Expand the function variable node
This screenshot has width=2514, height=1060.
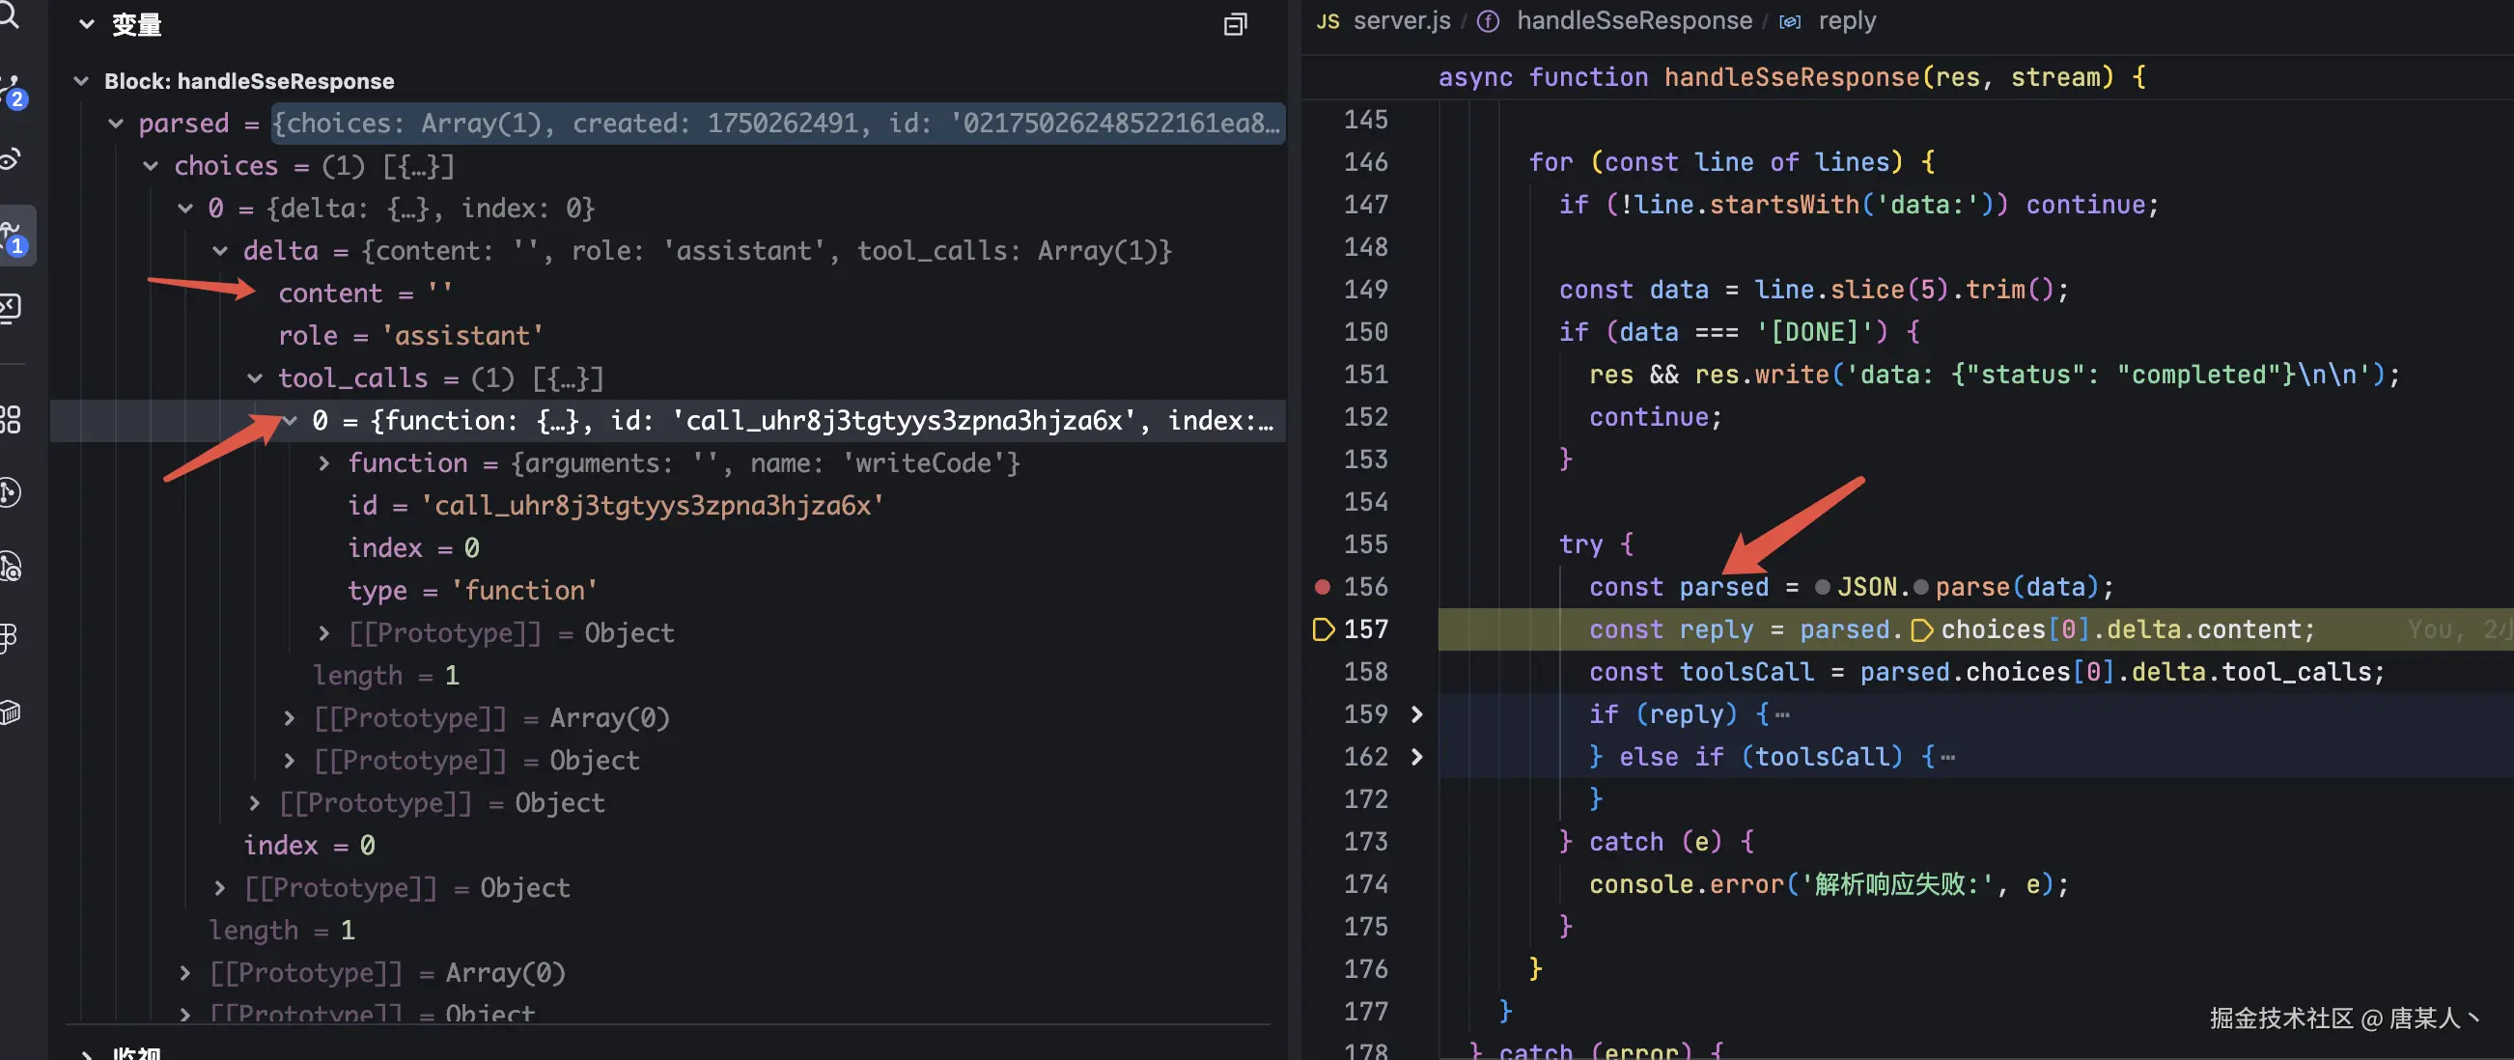coord(324,462)
